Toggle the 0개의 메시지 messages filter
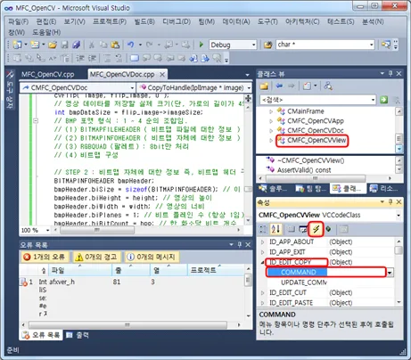The image size is (411, 360). [x=152, y=257]
